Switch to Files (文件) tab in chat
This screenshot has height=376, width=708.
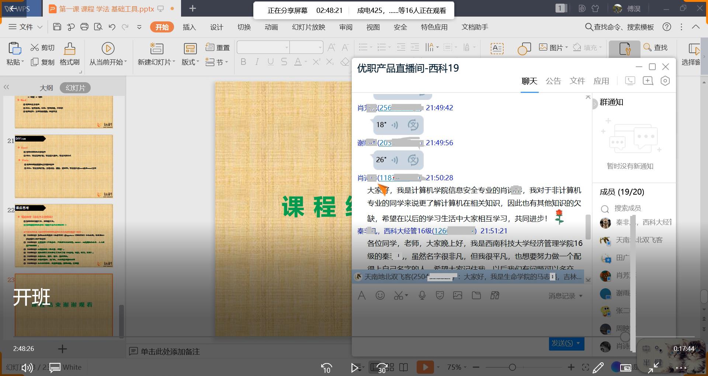pyautogui.click(x=577, y=81)
